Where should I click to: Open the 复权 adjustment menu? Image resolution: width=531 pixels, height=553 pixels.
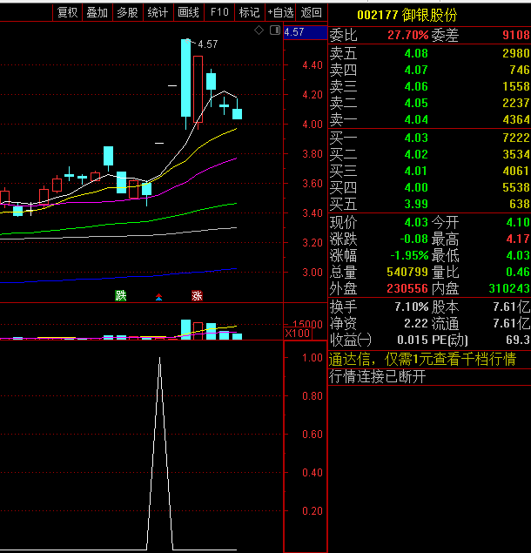pyautogui.click(x=67, y=13)
